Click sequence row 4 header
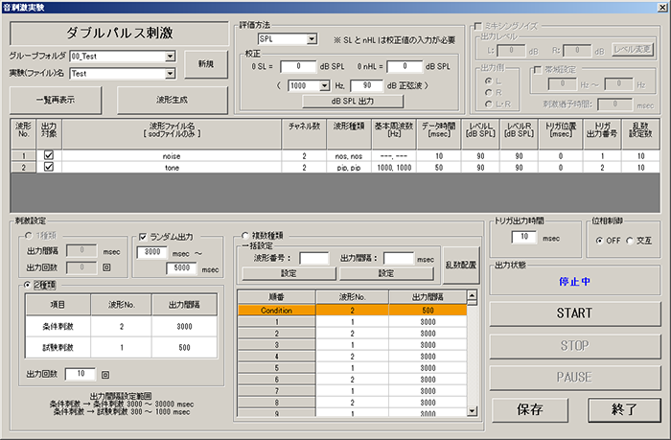 click(276, 357)
